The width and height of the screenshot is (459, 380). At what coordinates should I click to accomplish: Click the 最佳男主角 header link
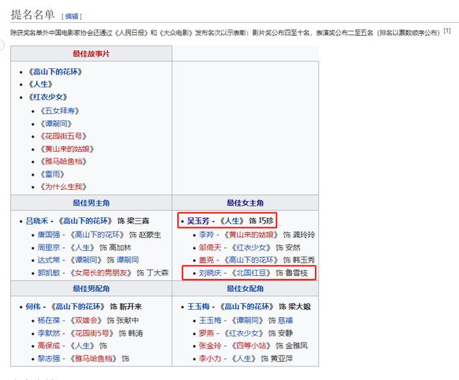(x=91, y=203)
